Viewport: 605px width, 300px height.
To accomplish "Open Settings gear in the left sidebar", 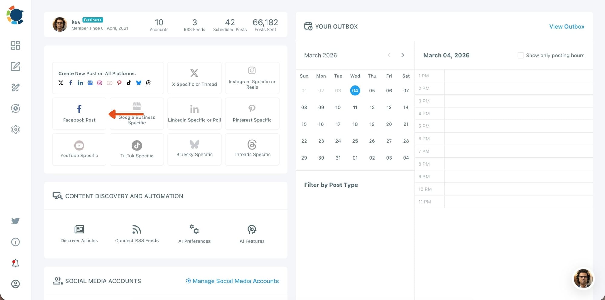I will pyautogui.click(x=15, y=129).
